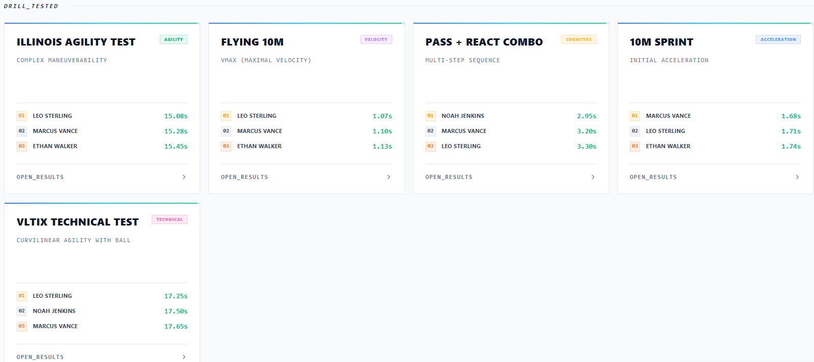Select rank 02 badge in Flying 10M
The image size is (814, 362).
(226, 131)
